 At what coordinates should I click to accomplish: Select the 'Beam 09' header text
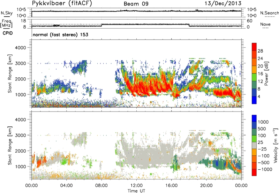136,4
